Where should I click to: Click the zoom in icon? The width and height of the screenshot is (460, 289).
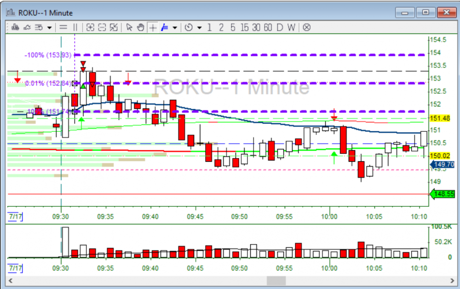click(90, 27)
